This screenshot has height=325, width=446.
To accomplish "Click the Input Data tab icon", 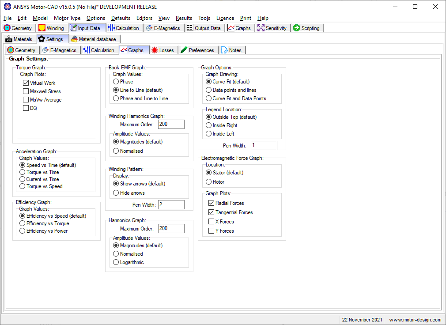I will [73, 28].
